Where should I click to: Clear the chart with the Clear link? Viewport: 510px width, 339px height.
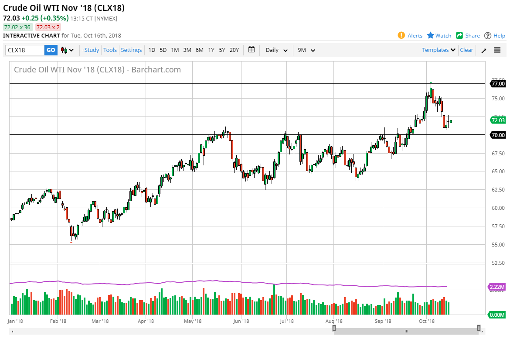point(466,50)
